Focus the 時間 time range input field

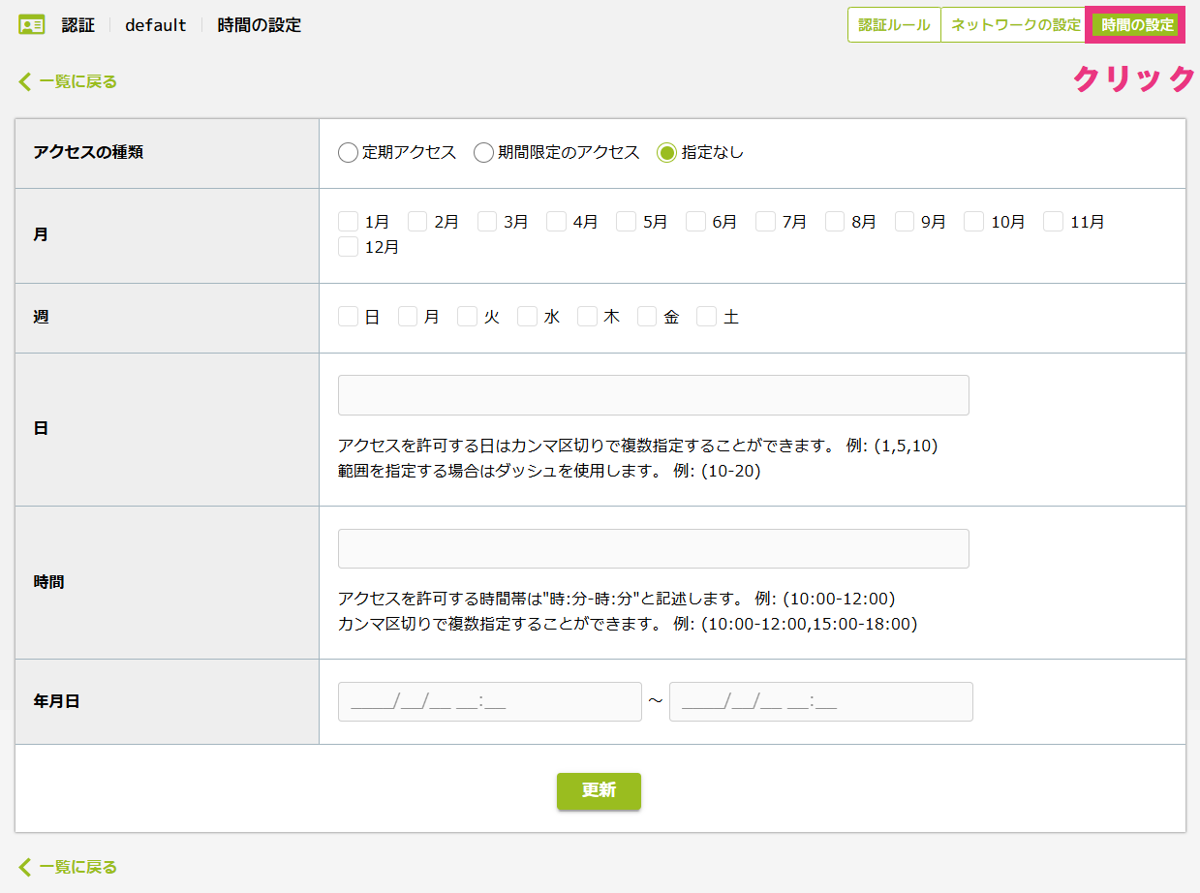pyautogui.click(x=654, y=548)
